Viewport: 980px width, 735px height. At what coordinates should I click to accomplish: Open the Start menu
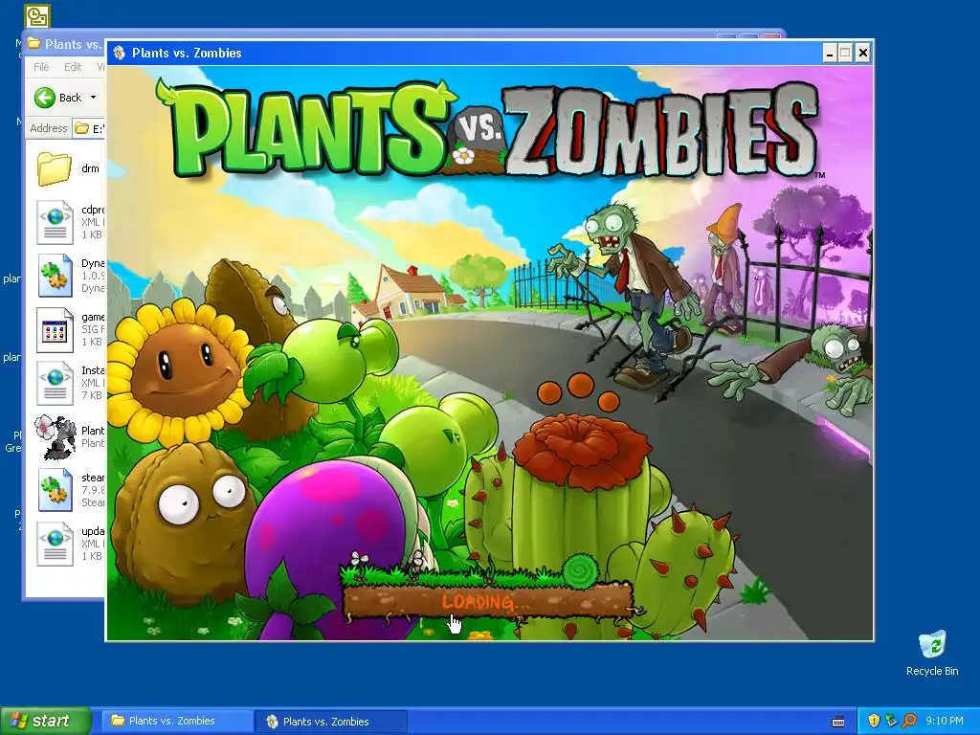pyautogui.click(x=45, y=722)
